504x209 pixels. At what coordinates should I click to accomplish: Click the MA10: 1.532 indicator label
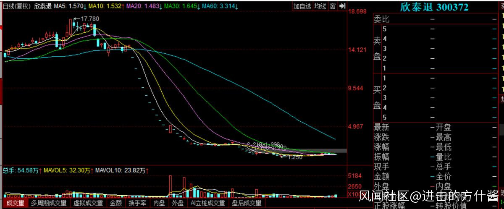(x=107, y=6)
